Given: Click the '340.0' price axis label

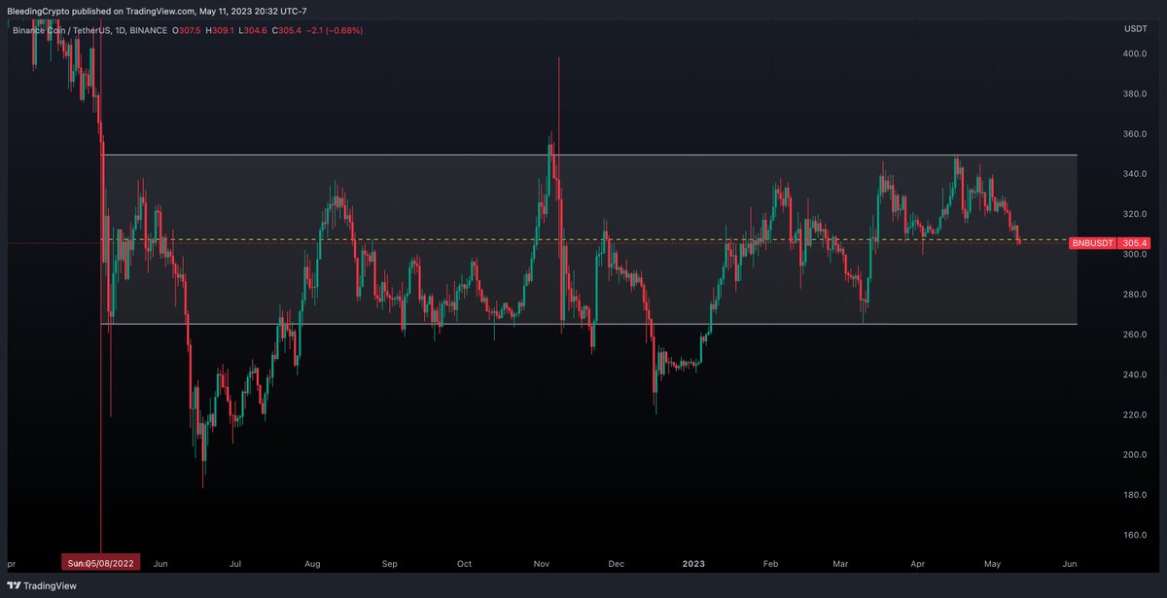Looking at the screenshot, I should [x=1136, y=174].
